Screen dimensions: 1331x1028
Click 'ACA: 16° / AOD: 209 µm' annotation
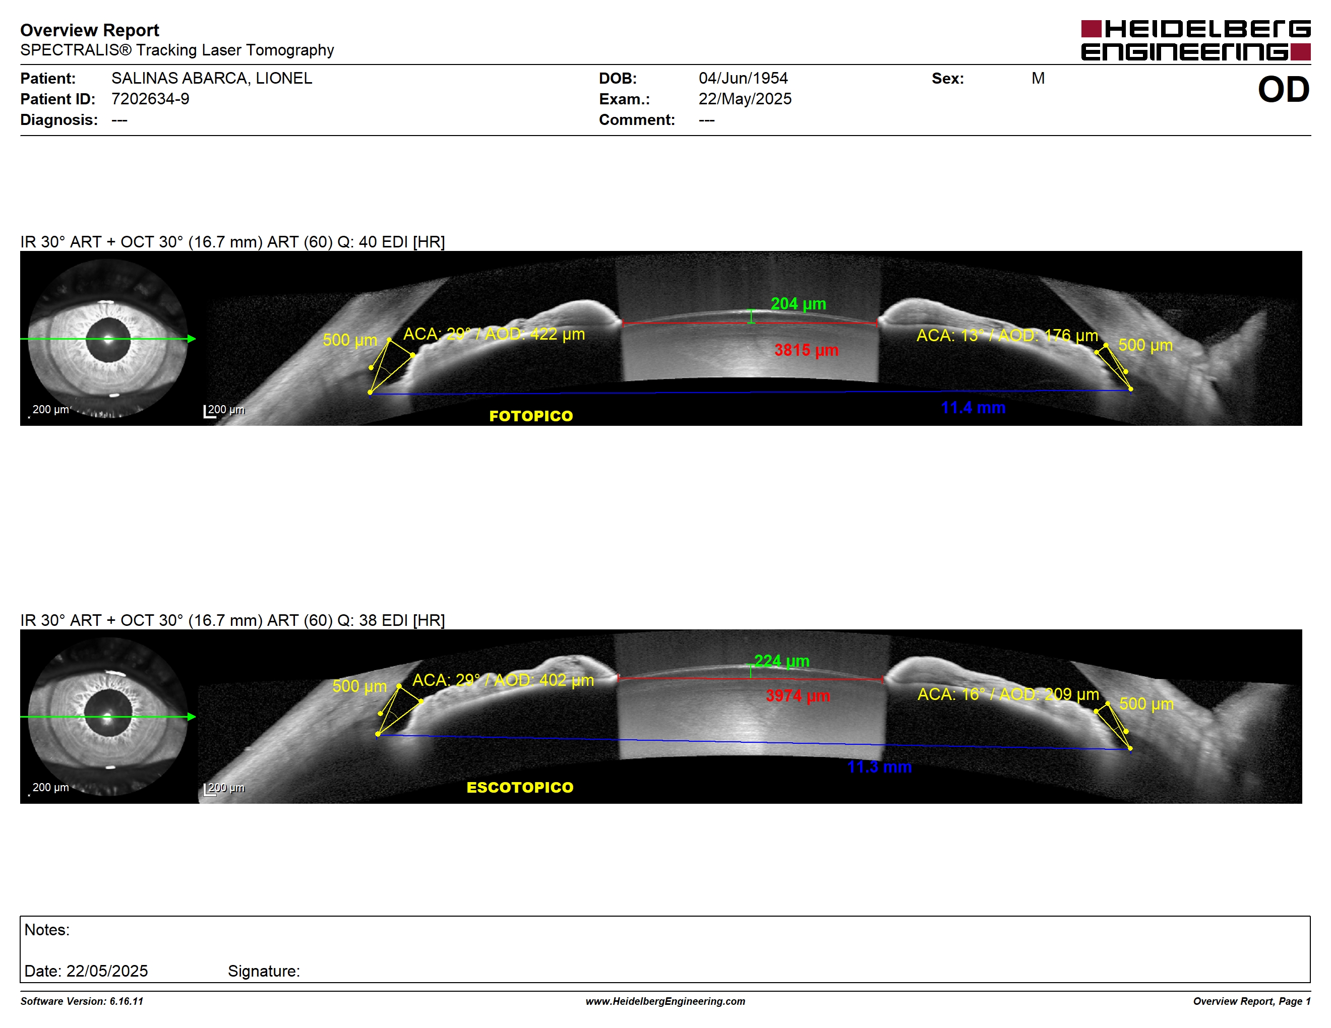coord(1008,694)
